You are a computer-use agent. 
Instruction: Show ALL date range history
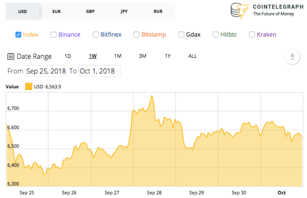coord(192,56)
